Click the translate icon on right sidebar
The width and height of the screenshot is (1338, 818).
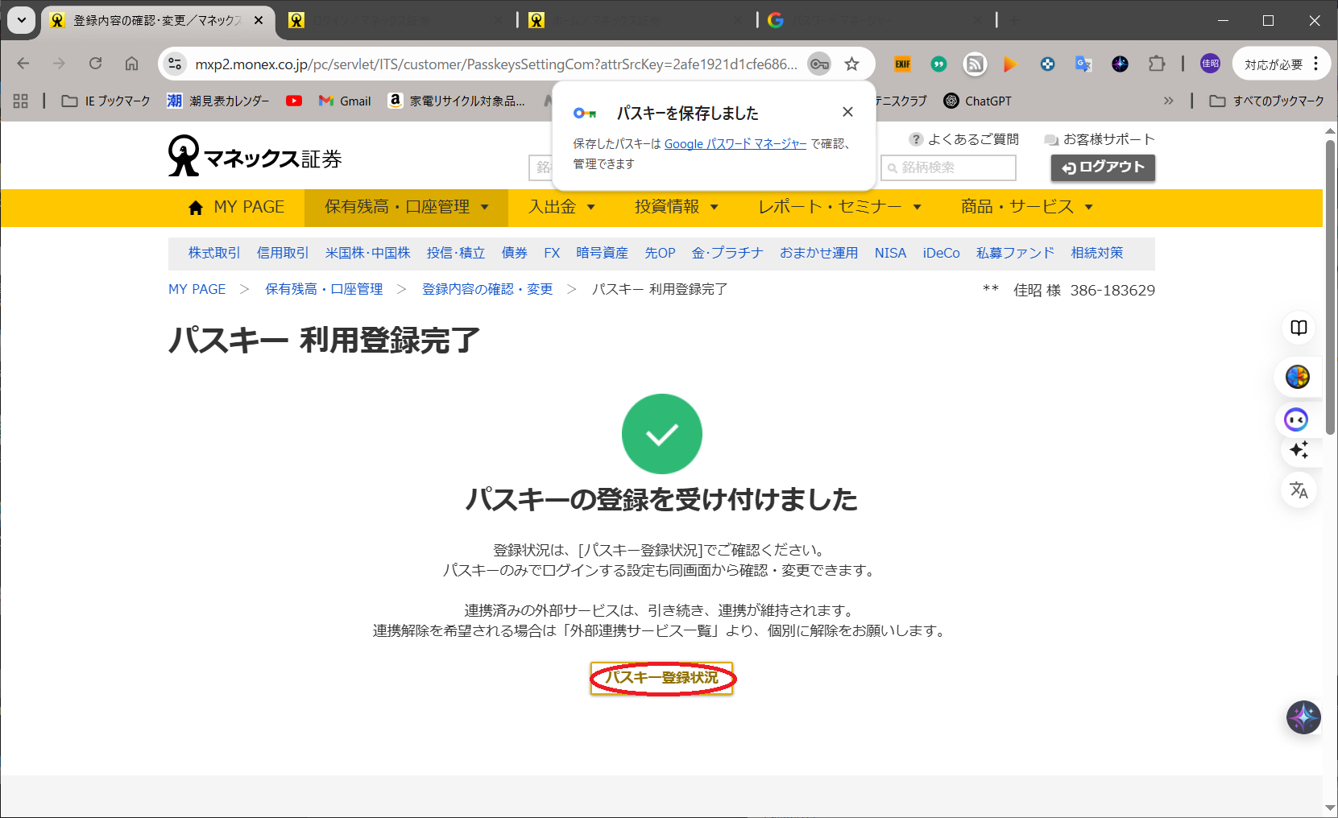(1299, 490)
